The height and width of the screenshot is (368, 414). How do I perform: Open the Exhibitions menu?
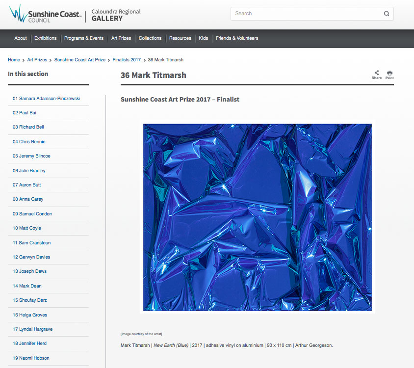46,38
